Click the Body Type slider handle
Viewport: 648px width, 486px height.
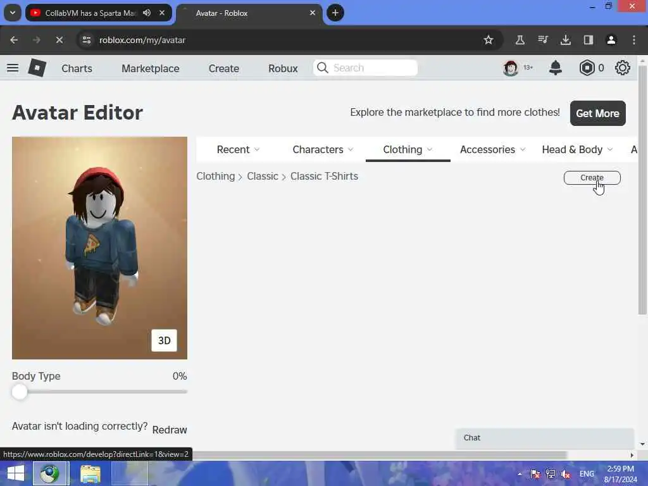(x=20, y=392)
